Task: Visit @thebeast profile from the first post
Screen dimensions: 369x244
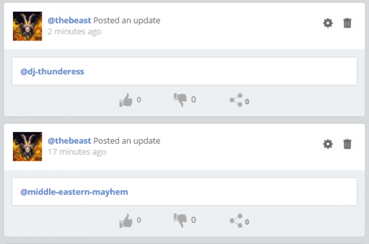Action: 70,20
